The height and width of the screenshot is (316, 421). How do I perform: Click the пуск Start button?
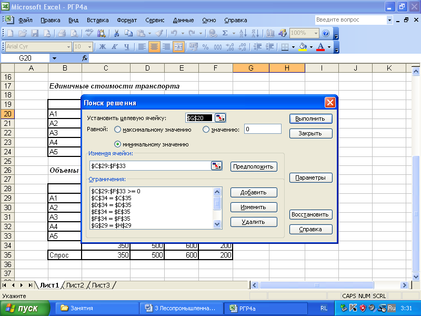[25, 308]
